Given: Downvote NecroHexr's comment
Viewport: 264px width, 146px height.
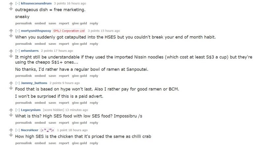Looking at the screenshot, I should [11, 135].
